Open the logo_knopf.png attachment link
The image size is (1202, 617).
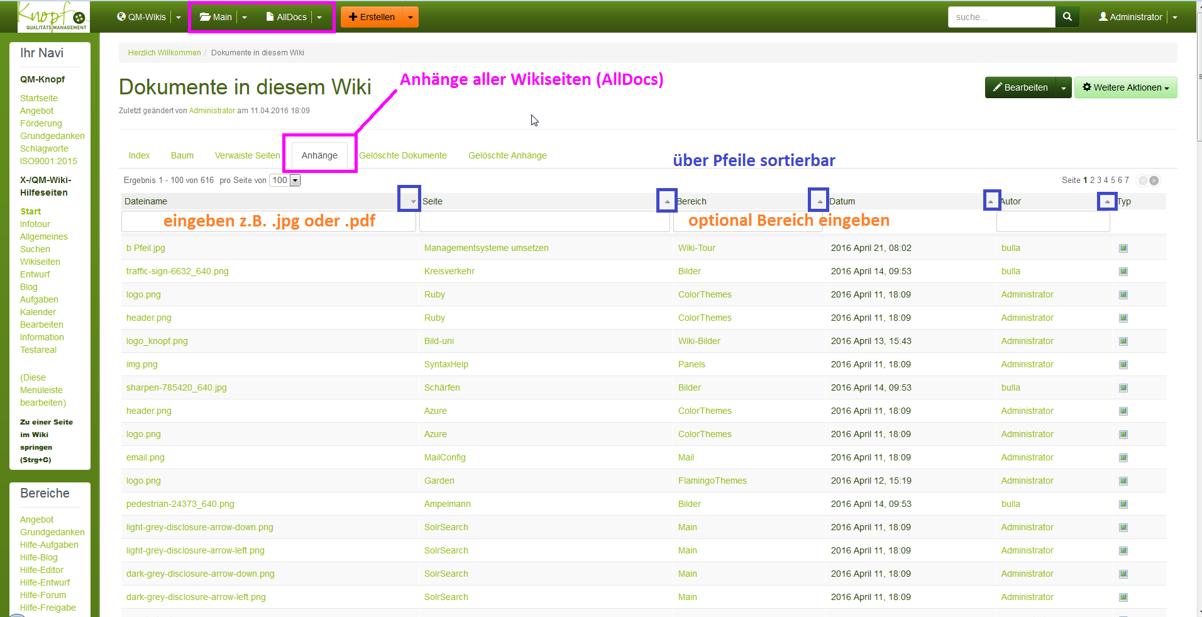(x=157, y=341)
